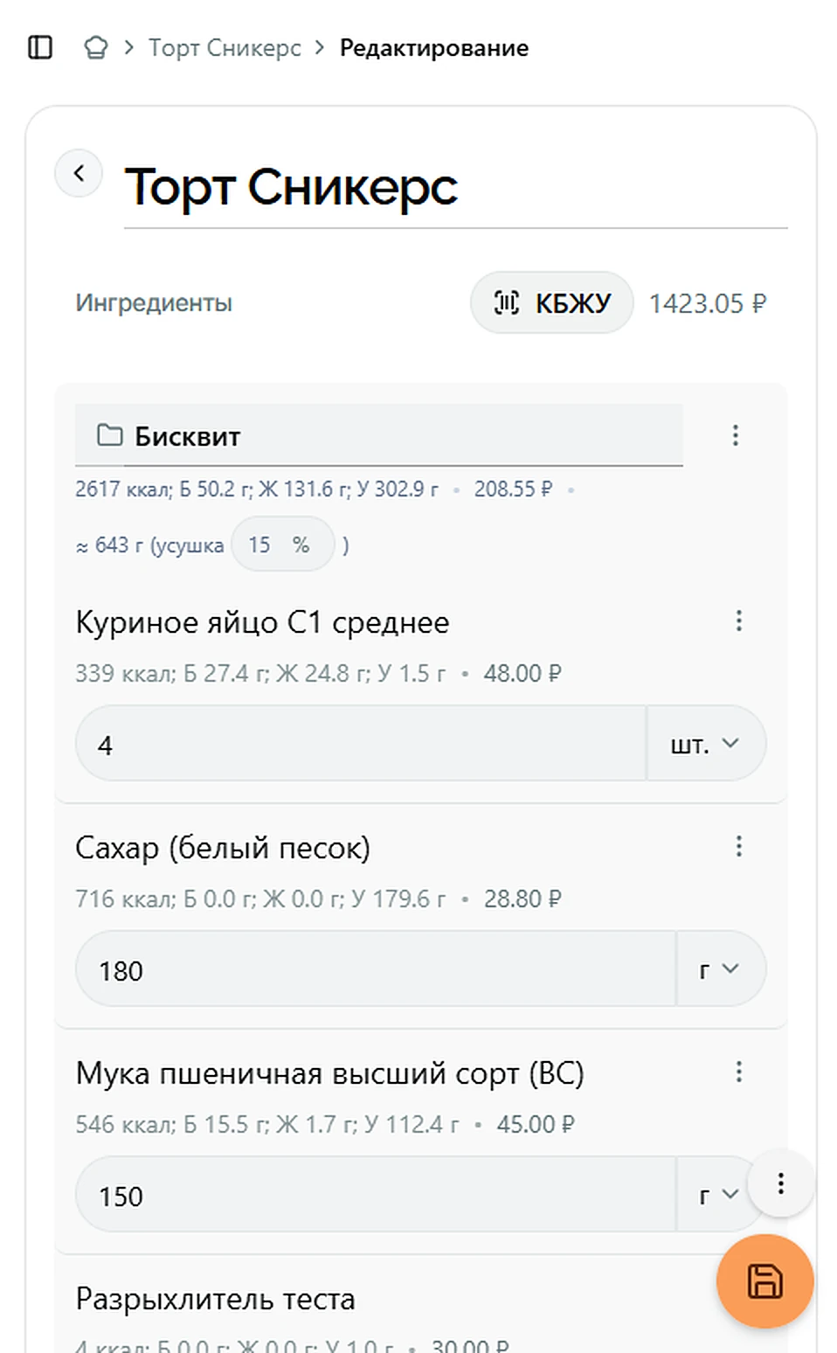
Task: Open the шт. unit dropdown
Action: point(706,744)
